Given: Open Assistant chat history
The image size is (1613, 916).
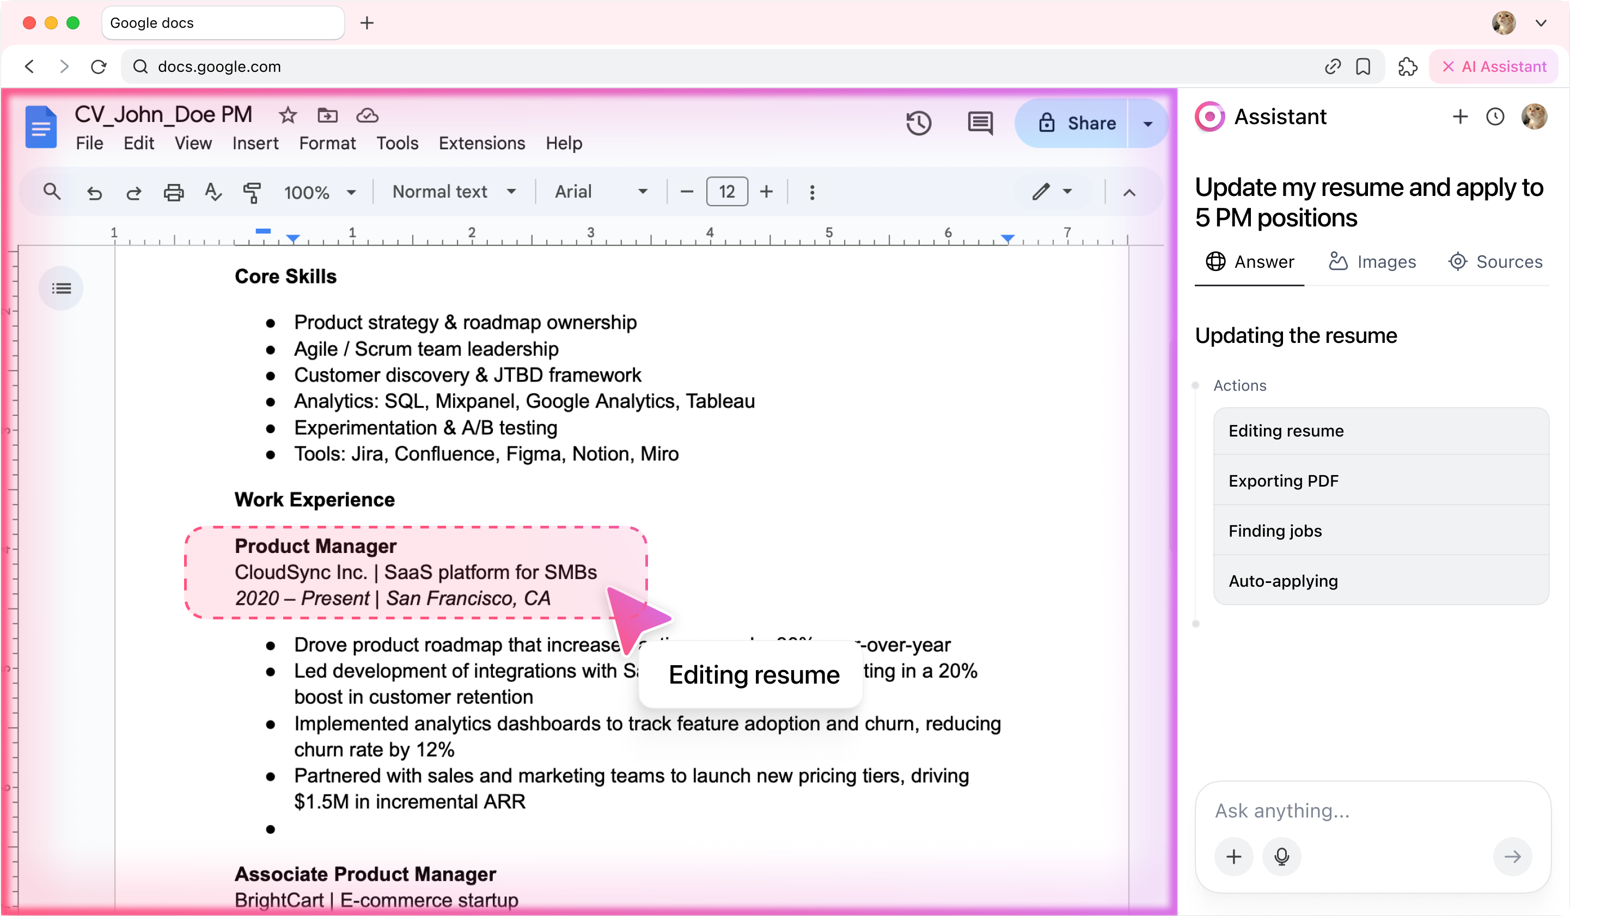Looking at the screenshot, I should [x=1495, y=116].
